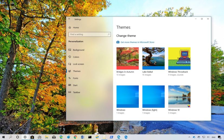Click the Find a setting search box

click(90, 34)
